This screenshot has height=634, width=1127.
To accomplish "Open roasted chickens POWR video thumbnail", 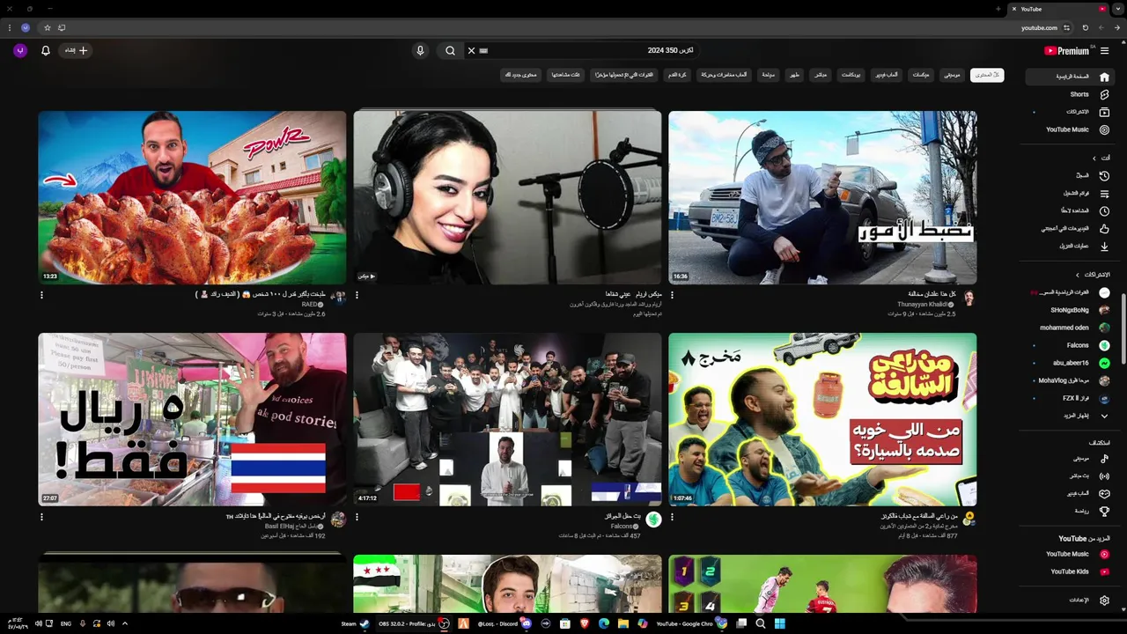I will tap(192, 197).
